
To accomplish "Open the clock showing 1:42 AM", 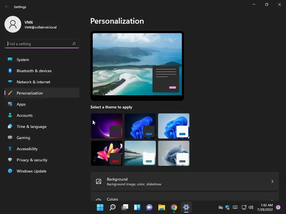I will (x=265, y=207).
